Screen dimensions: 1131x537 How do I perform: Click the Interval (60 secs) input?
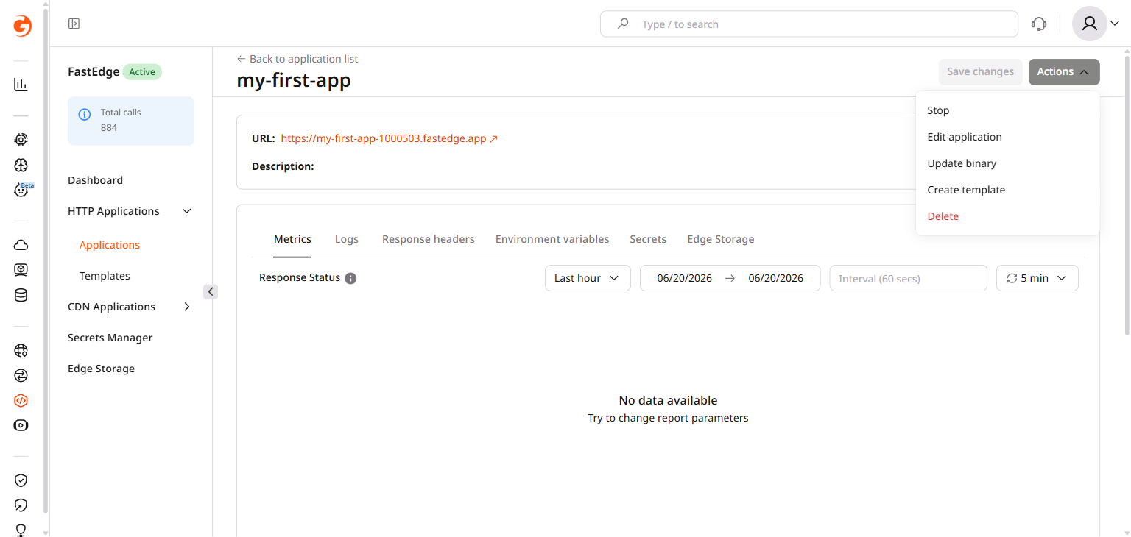pyautogui.click(x=908, y=278)
